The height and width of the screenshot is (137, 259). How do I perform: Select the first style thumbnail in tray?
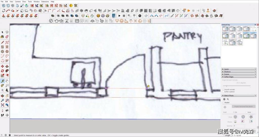225,29
